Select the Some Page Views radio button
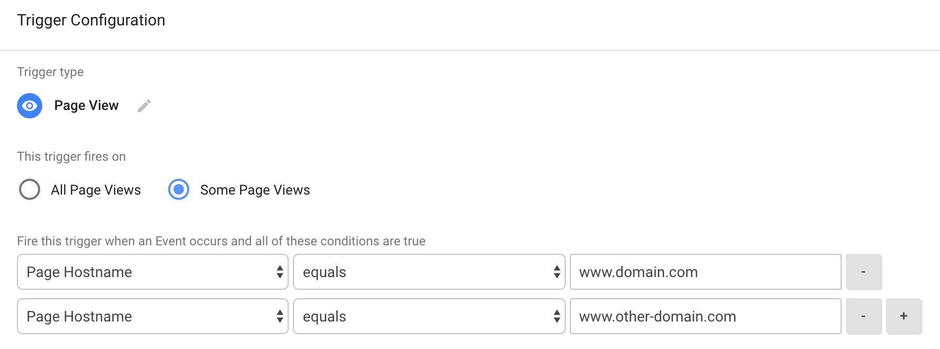 point(179,189)
